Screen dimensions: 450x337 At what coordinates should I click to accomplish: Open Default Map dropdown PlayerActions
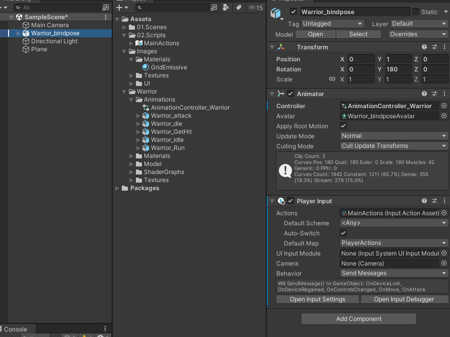tap(394, 243)
